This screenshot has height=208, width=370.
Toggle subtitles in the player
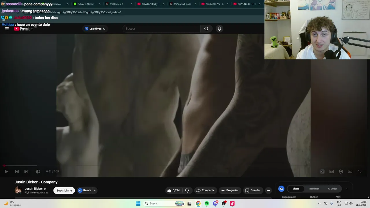point(332,172)
